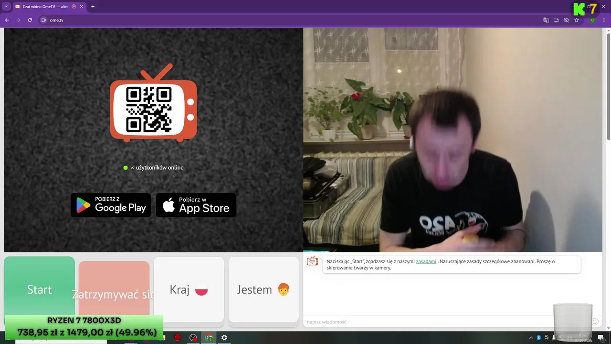This screenshot has height=344, width=611.
Task: Open the Settings gear in taskbar
Action: point(224,338)
